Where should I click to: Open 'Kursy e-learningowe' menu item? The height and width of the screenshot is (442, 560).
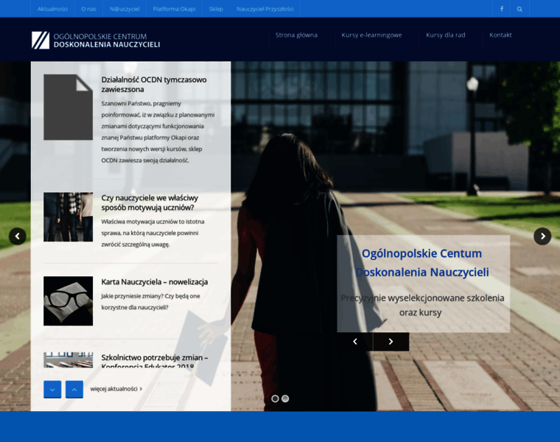371,35
